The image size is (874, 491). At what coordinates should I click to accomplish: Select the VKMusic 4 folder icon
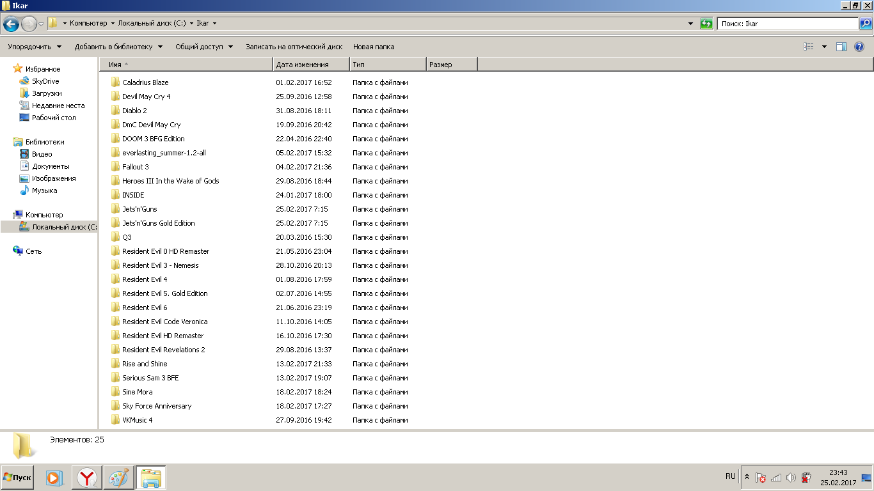point(115,420)
